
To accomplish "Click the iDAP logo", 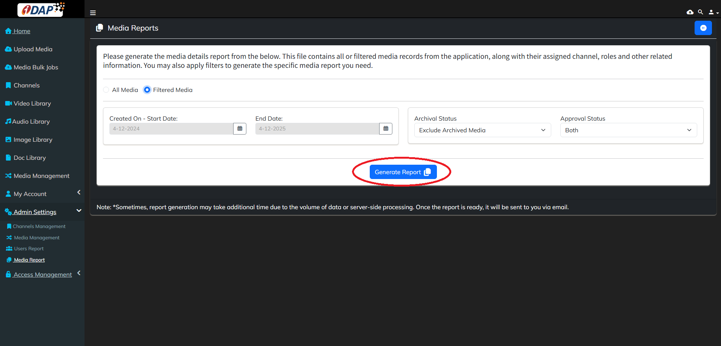I will 42,9.
